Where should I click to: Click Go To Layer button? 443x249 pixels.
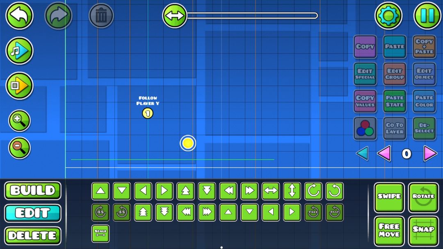coord(395,128)
